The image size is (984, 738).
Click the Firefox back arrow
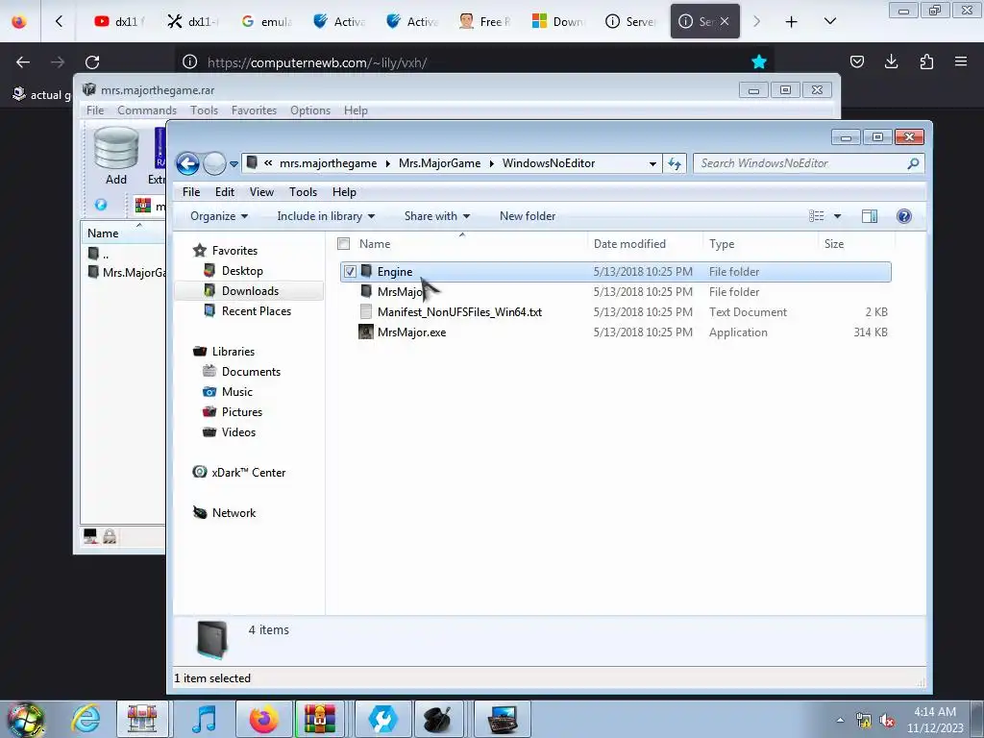[23, 62]
